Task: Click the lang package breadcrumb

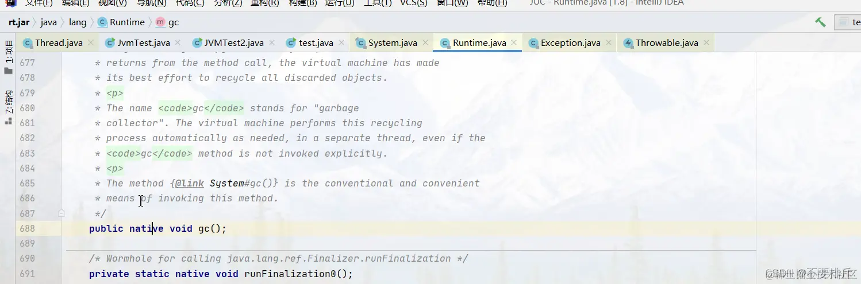Action: pos(78,22)
